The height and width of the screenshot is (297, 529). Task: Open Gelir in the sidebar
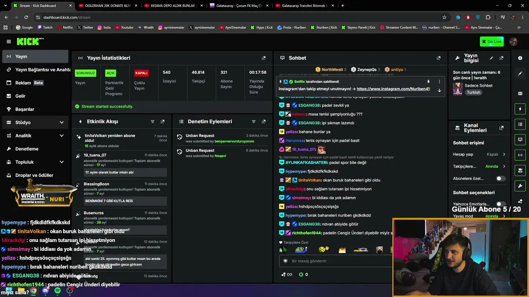pyautogui.click(x=35, y=96)
